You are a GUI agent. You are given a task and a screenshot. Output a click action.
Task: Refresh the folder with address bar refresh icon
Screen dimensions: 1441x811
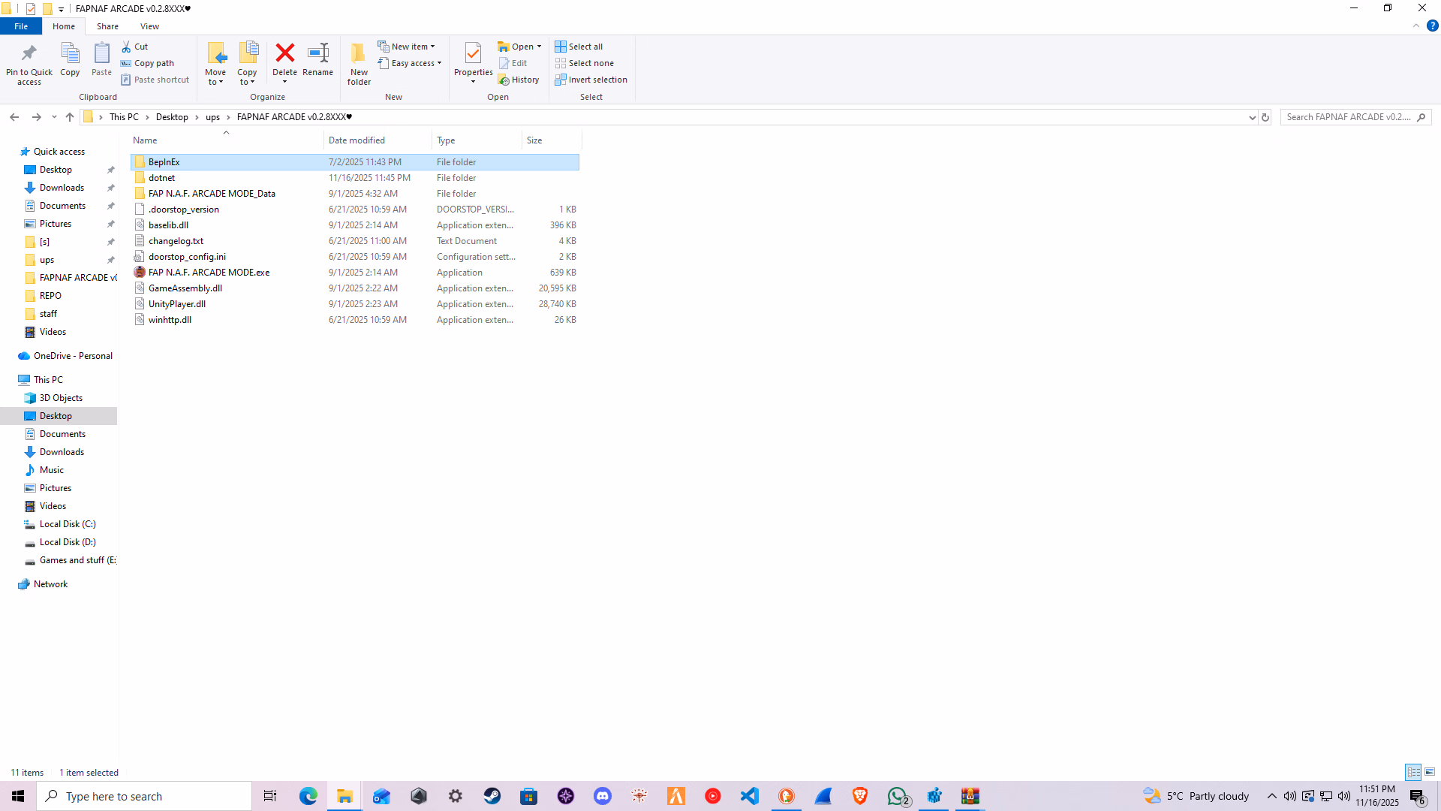tap(1265, 117)
